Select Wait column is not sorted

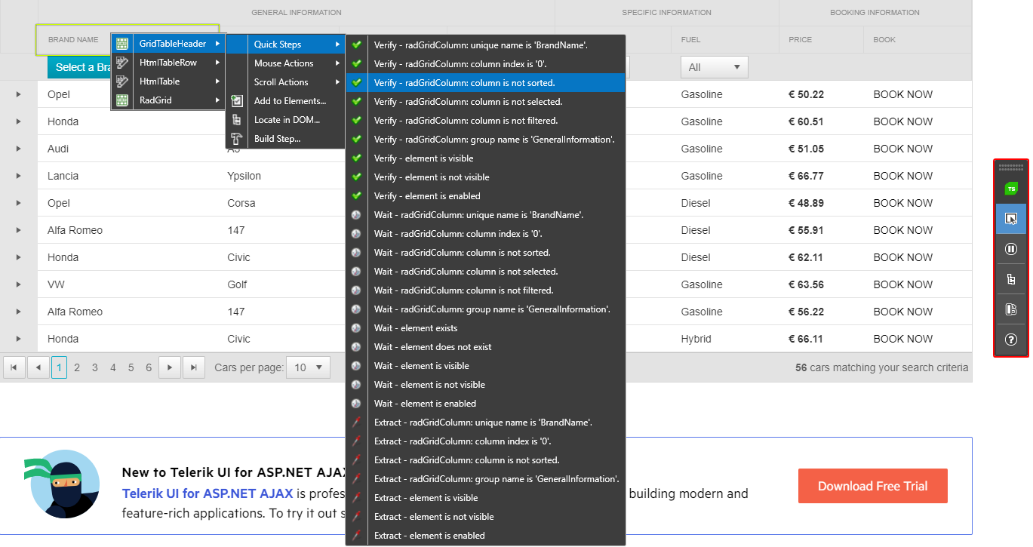485,253
